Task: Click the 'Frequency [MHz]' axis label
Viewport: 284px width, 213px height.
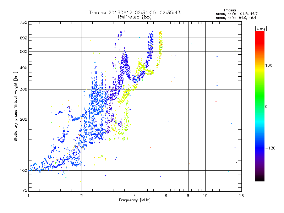Action: (x=135, y=200)
